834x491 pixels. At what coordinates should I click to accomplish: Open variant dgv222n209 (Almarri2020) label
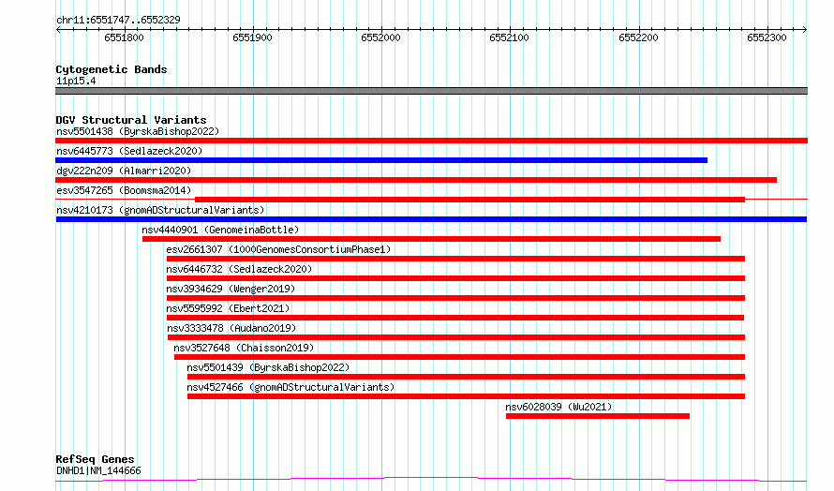pyautogui.click(x=124, y=171)
